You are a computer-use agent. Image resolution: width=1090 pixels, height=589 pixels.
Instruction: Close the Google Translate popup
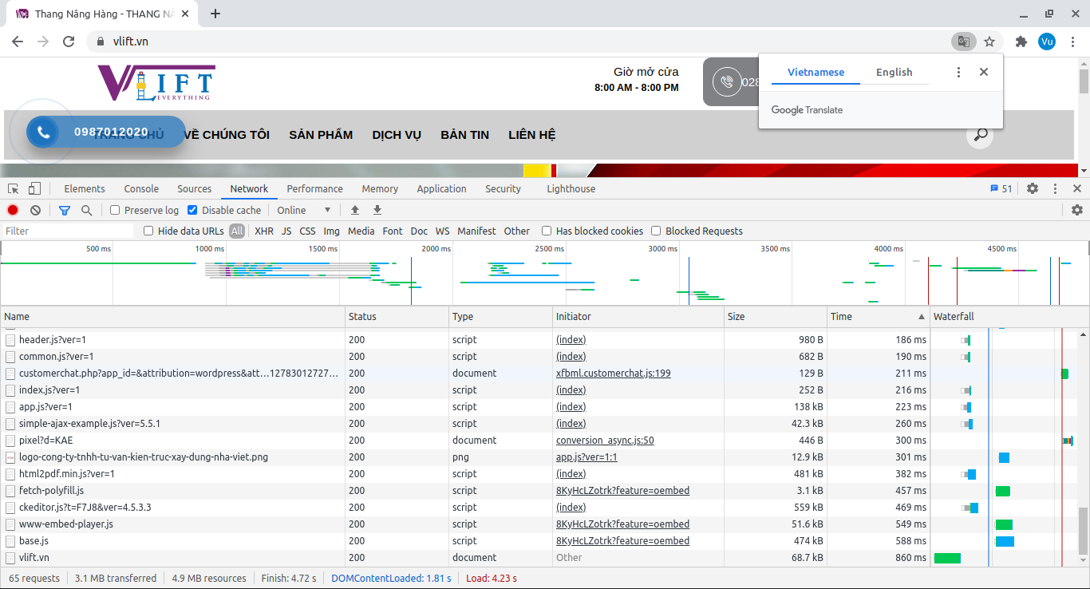[984, 72]
